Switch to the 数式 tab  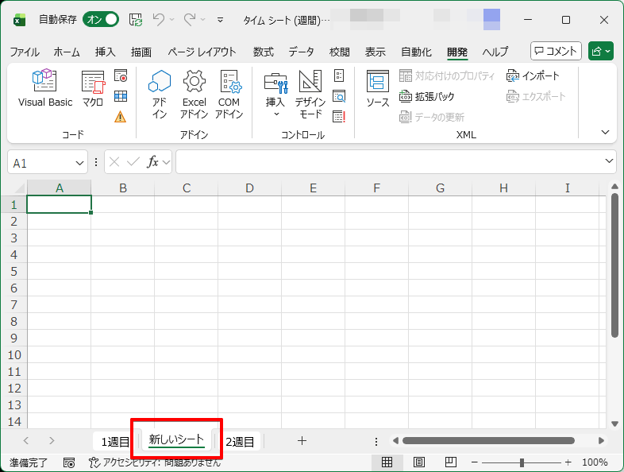(264, 52)
